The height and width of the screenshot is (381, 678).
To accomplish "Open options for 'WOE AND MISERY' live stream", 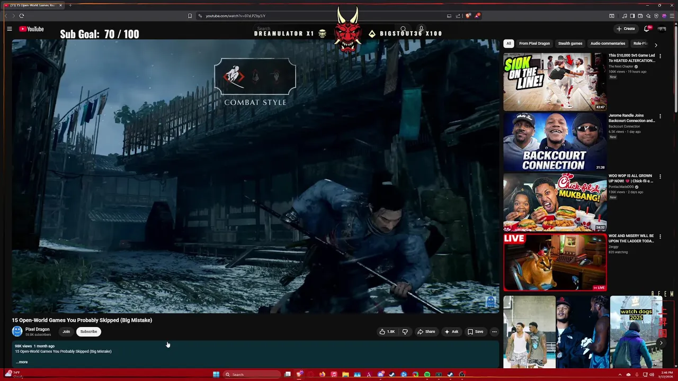I will pos(660,237).
